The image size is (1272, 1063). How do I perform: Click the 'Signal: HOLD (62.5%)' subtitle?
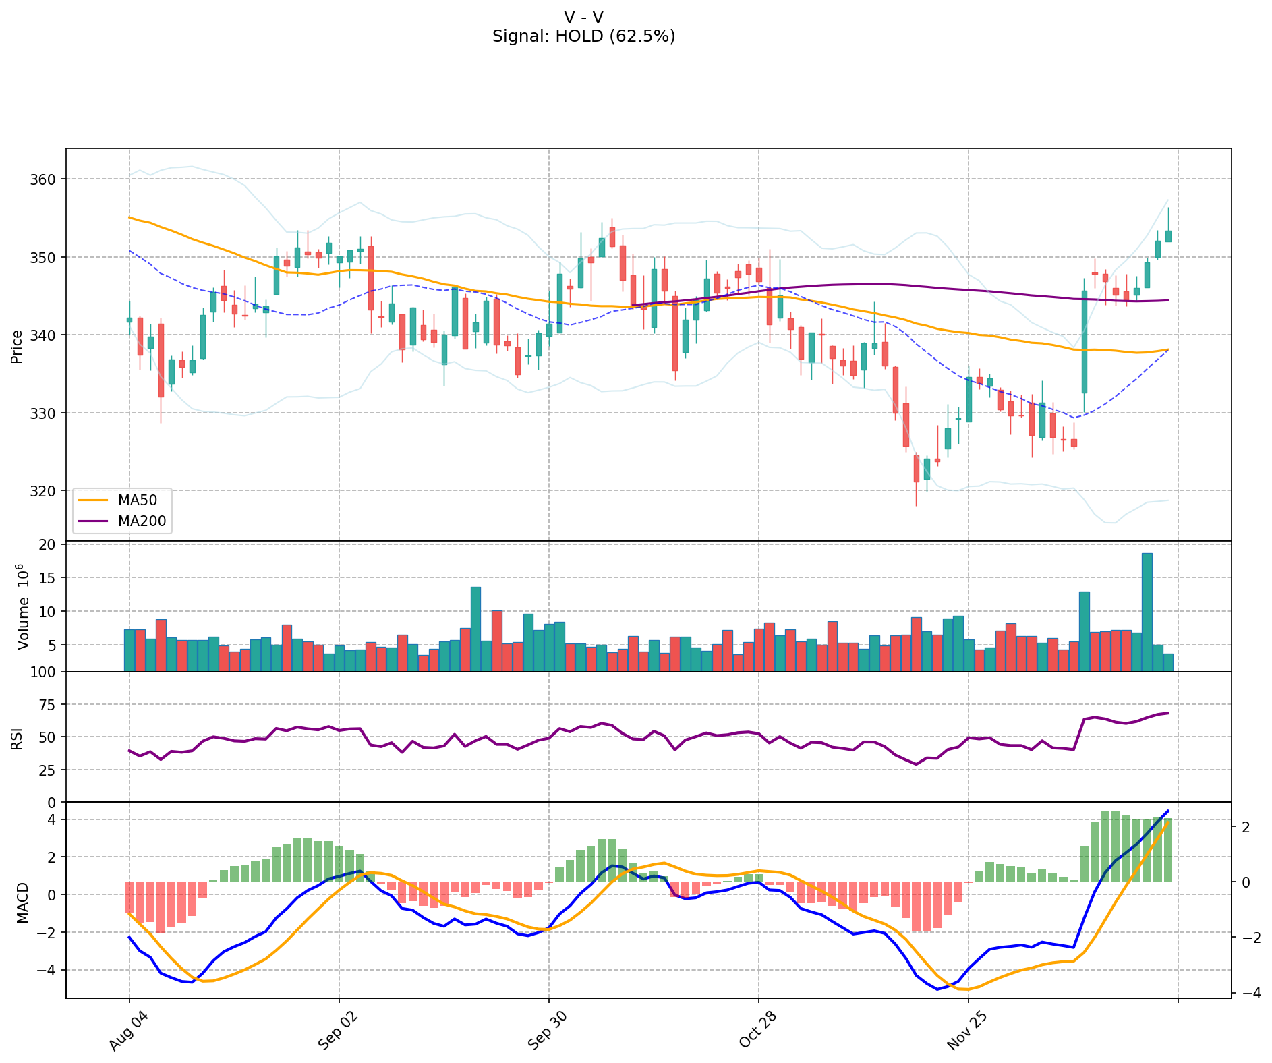click(583, 36)
